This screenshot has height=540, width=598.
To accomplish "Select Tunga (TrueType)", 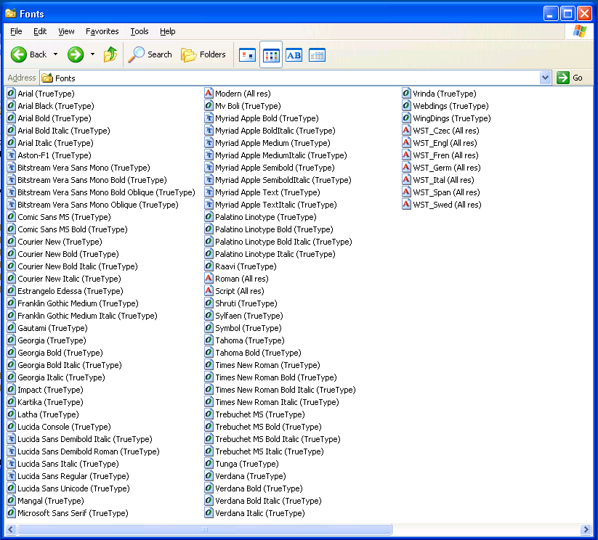I will click(x=247, y=464).
